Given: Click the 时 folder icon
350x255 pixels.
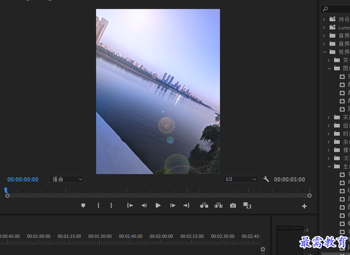Looking at the screenshot, I should click(337, 134).
